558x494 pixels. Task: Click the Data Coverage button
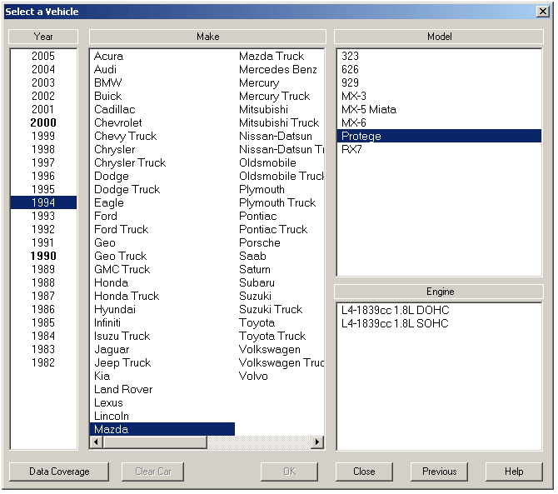click(x=59, y=472)
